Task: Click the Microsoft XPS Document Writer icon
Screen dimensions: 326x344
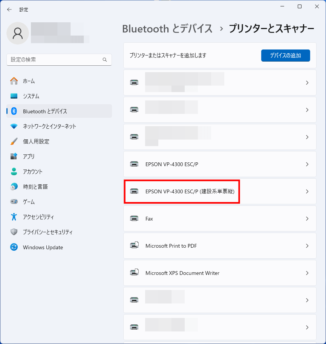Action: click(x=134, y=273)
